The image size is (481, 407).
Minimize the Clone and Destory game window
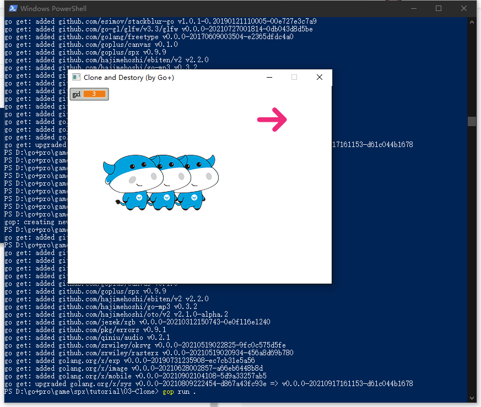tap(269, 77)
